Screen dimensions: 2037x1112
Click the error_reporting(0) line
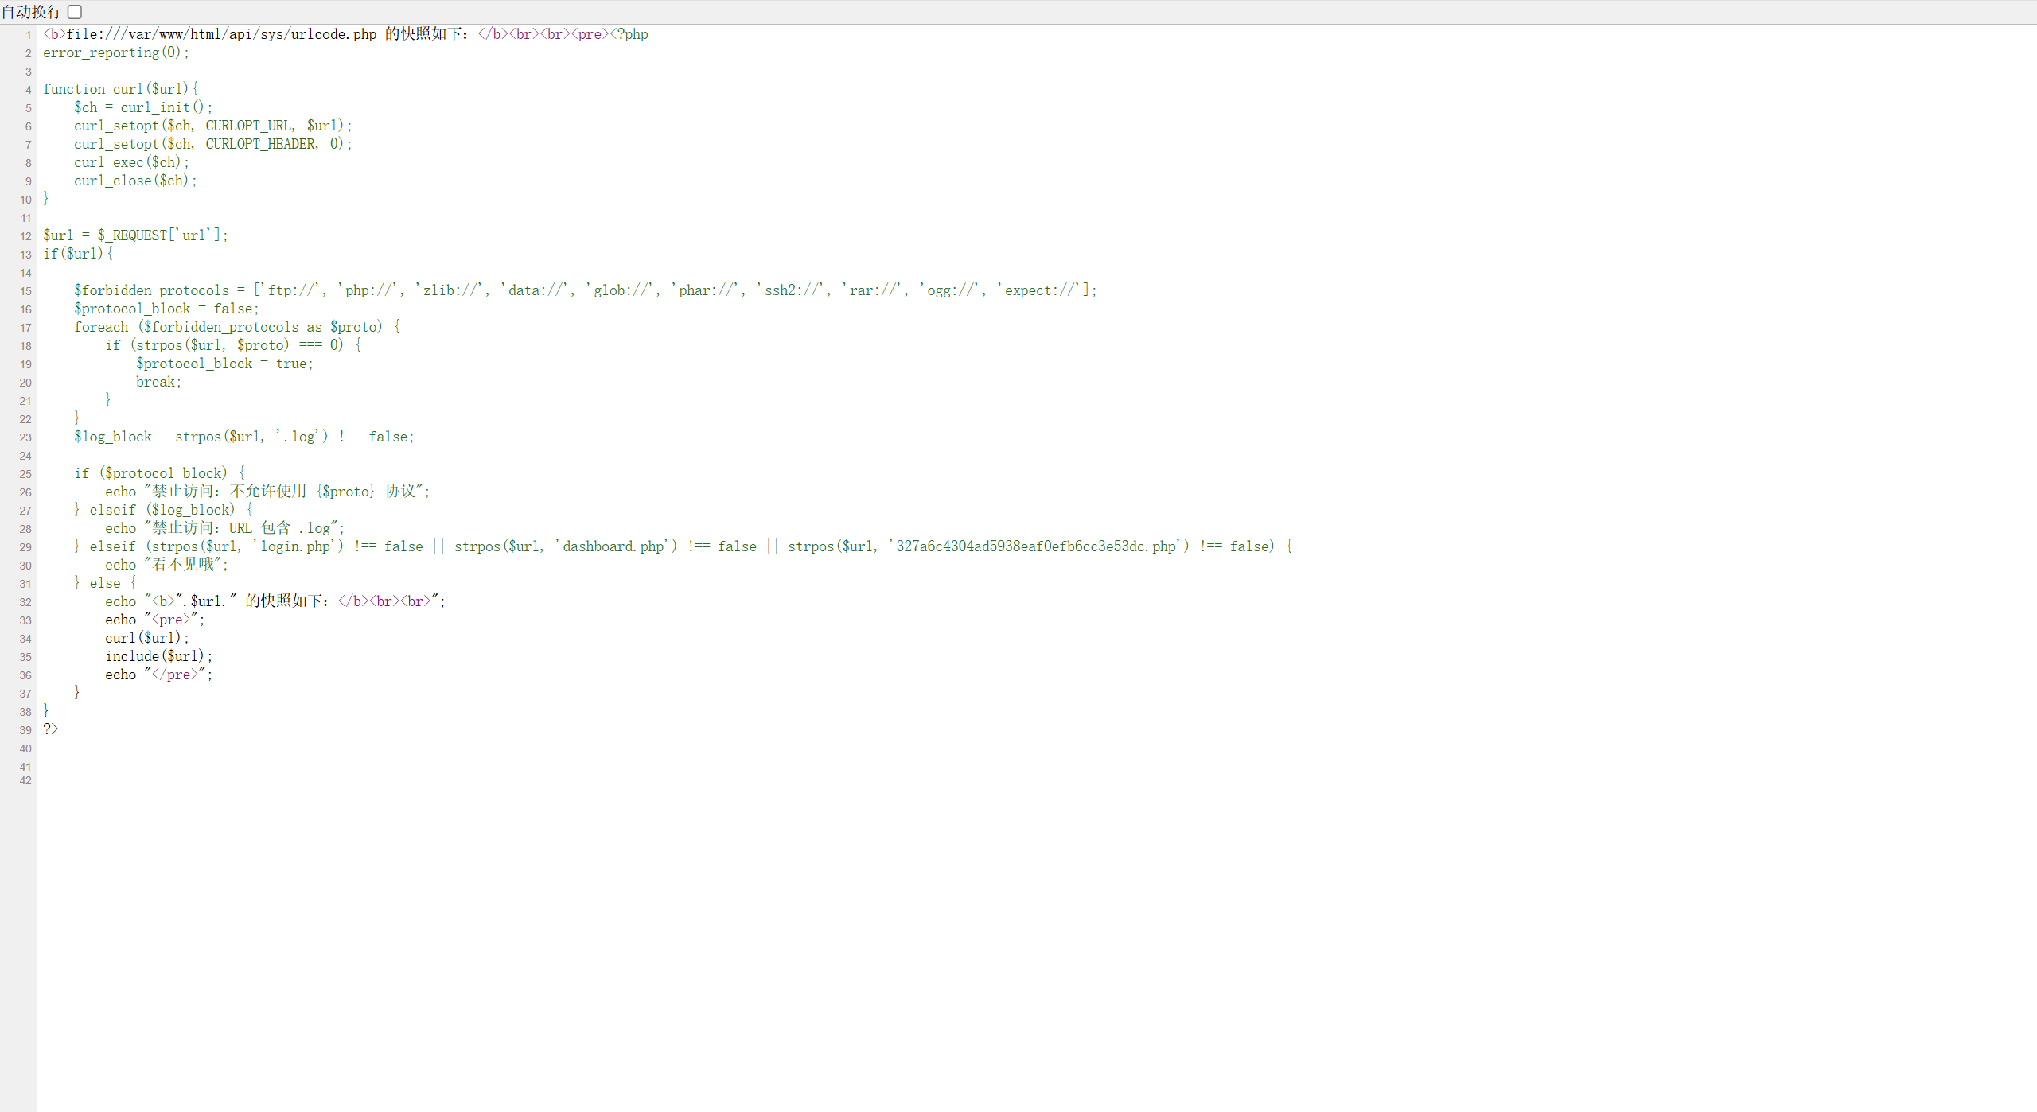(x=116, y=53)
